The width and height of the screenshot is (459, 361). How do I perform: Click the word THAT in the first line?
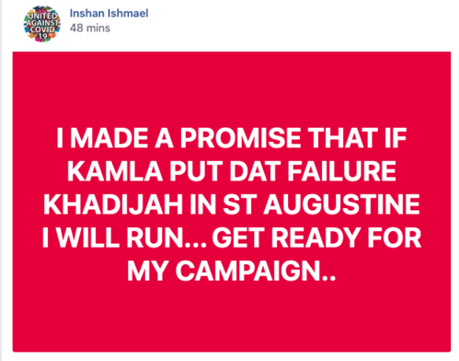tap(342, 138)
